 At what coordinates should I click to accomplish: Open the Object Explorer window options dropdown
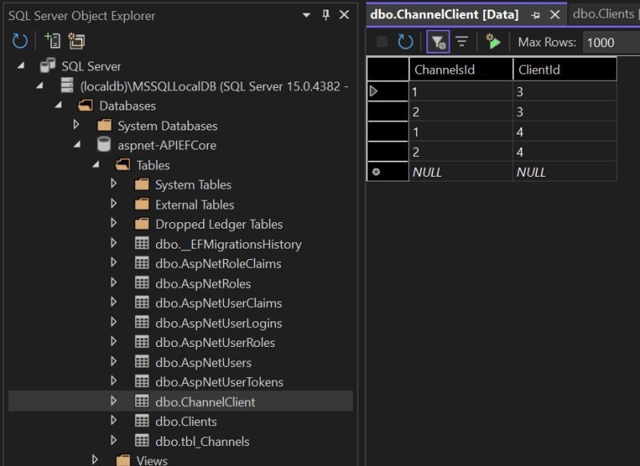306,15
